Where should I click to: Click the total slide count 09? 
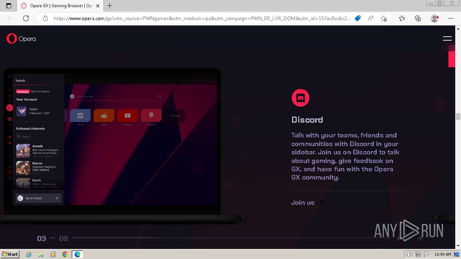(x=64, y=238)
